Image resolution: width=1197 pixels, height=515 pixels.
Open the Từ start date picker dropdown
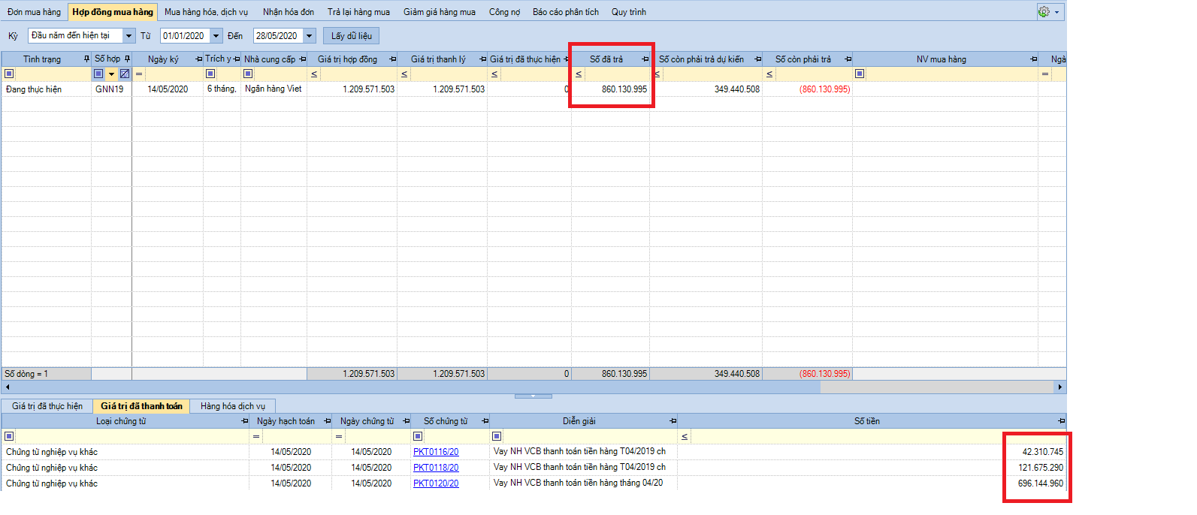tap(216, 36)
